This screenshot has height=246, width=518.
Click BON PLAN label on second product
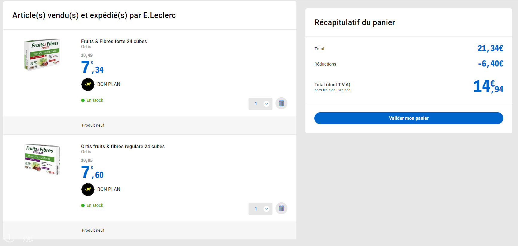[109, 189]
